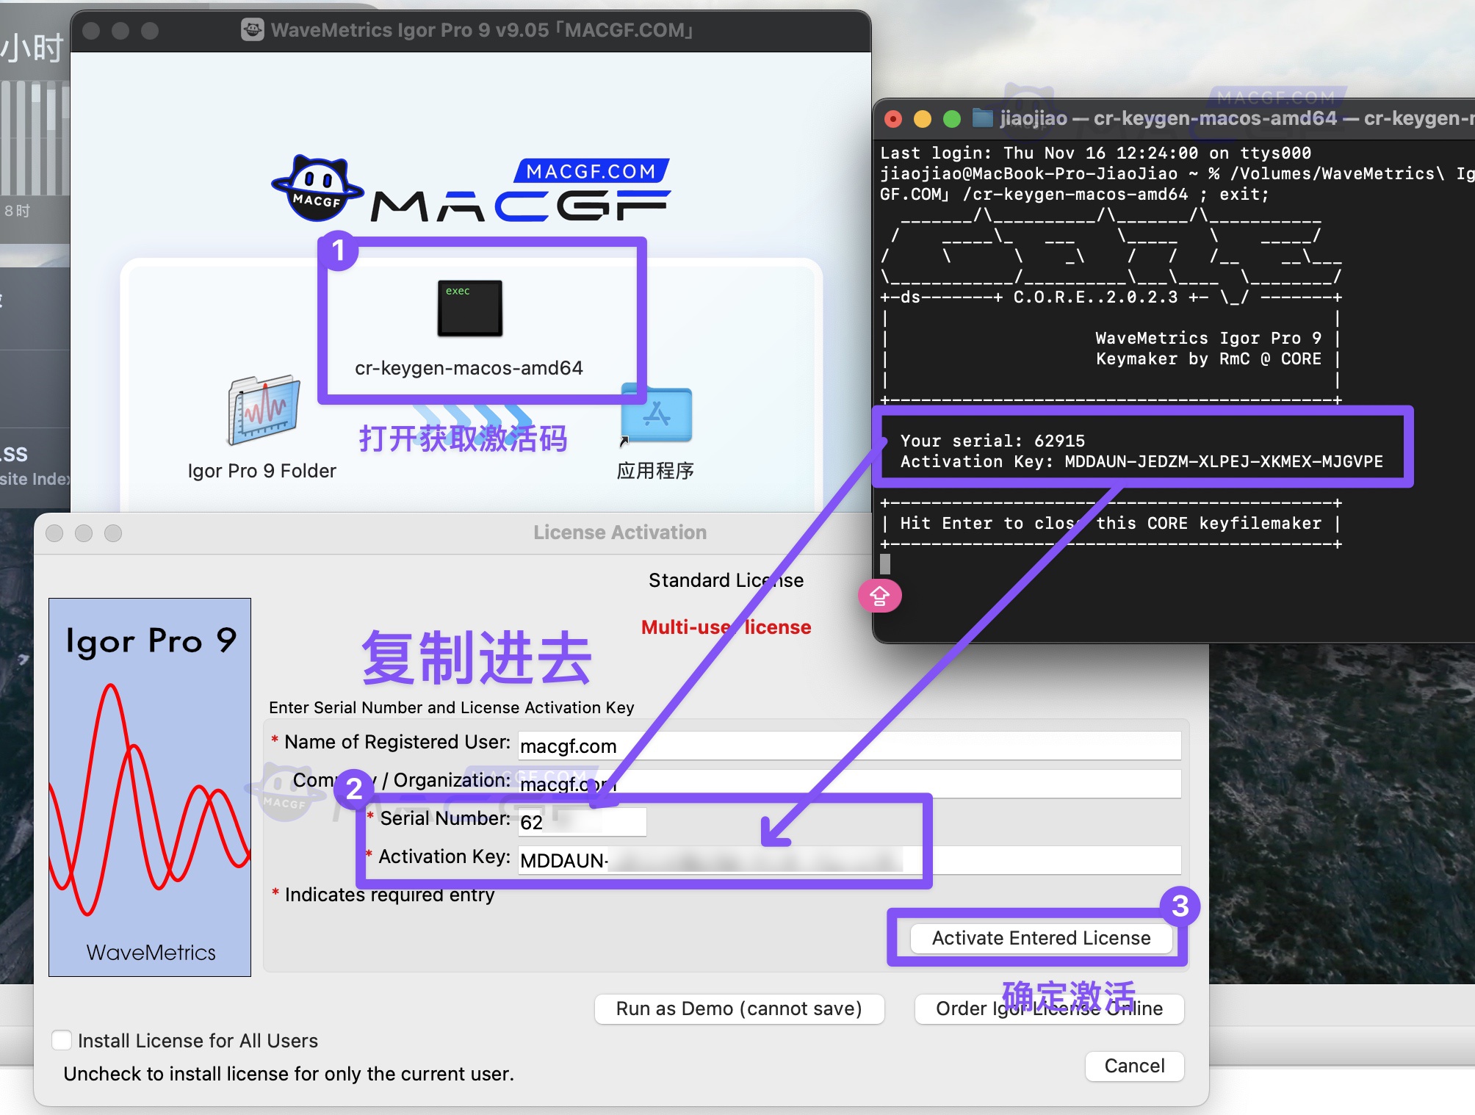This screenshot has width=1475, height=1115.
Task: Select the Standard License option
Action: click(x=726, y=580)
